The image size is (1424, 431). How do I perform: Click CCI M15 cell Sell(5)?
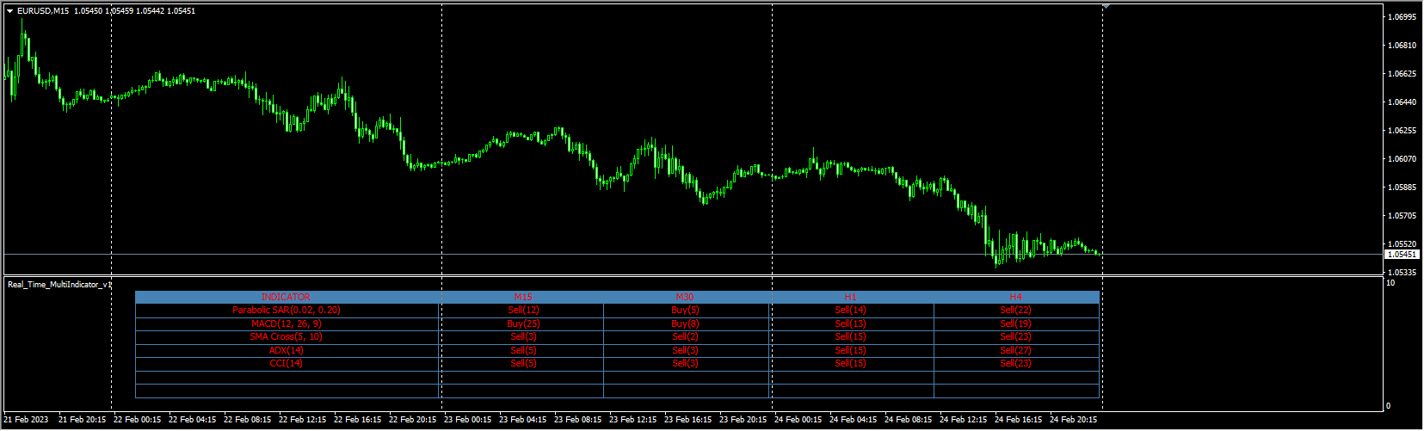pos(523,363)
